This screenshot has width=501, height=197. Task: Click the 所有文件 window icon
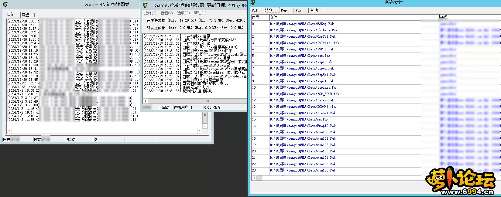click(x=252, y=2)
